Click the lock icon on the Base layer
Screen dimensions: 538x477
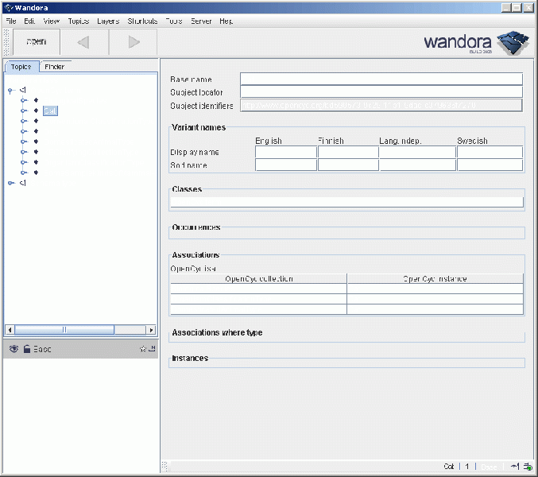27,349
